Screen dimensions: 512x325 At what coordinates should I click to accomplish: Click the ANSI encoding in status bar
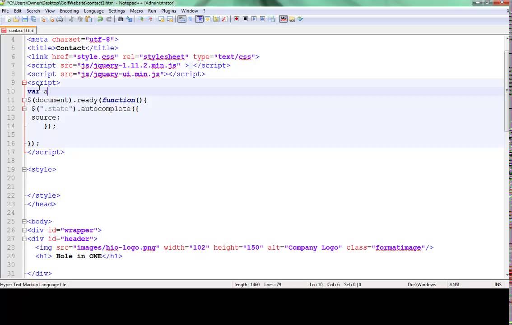point(454,284)
